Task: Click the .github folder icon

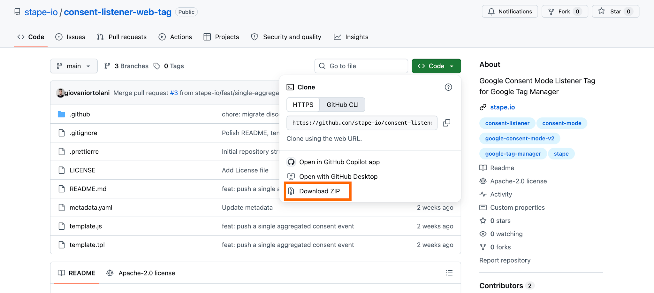Action: coord(61,114)
